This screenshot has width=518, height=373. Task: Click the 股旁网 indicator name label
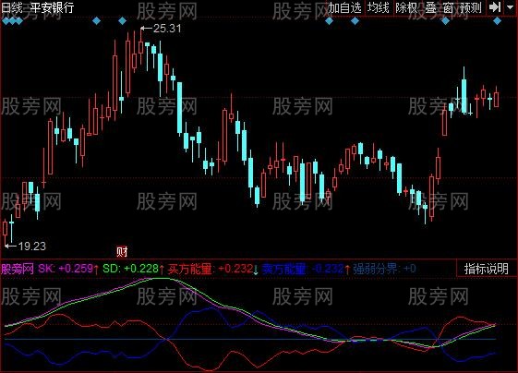click(18, 269)
